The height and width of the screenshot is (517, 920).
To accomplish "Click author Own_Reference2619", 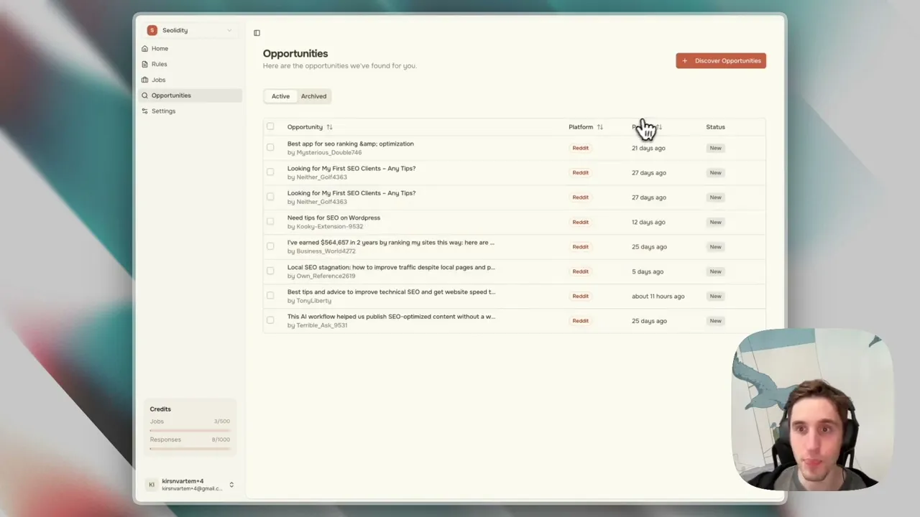I will click(326, 276).
